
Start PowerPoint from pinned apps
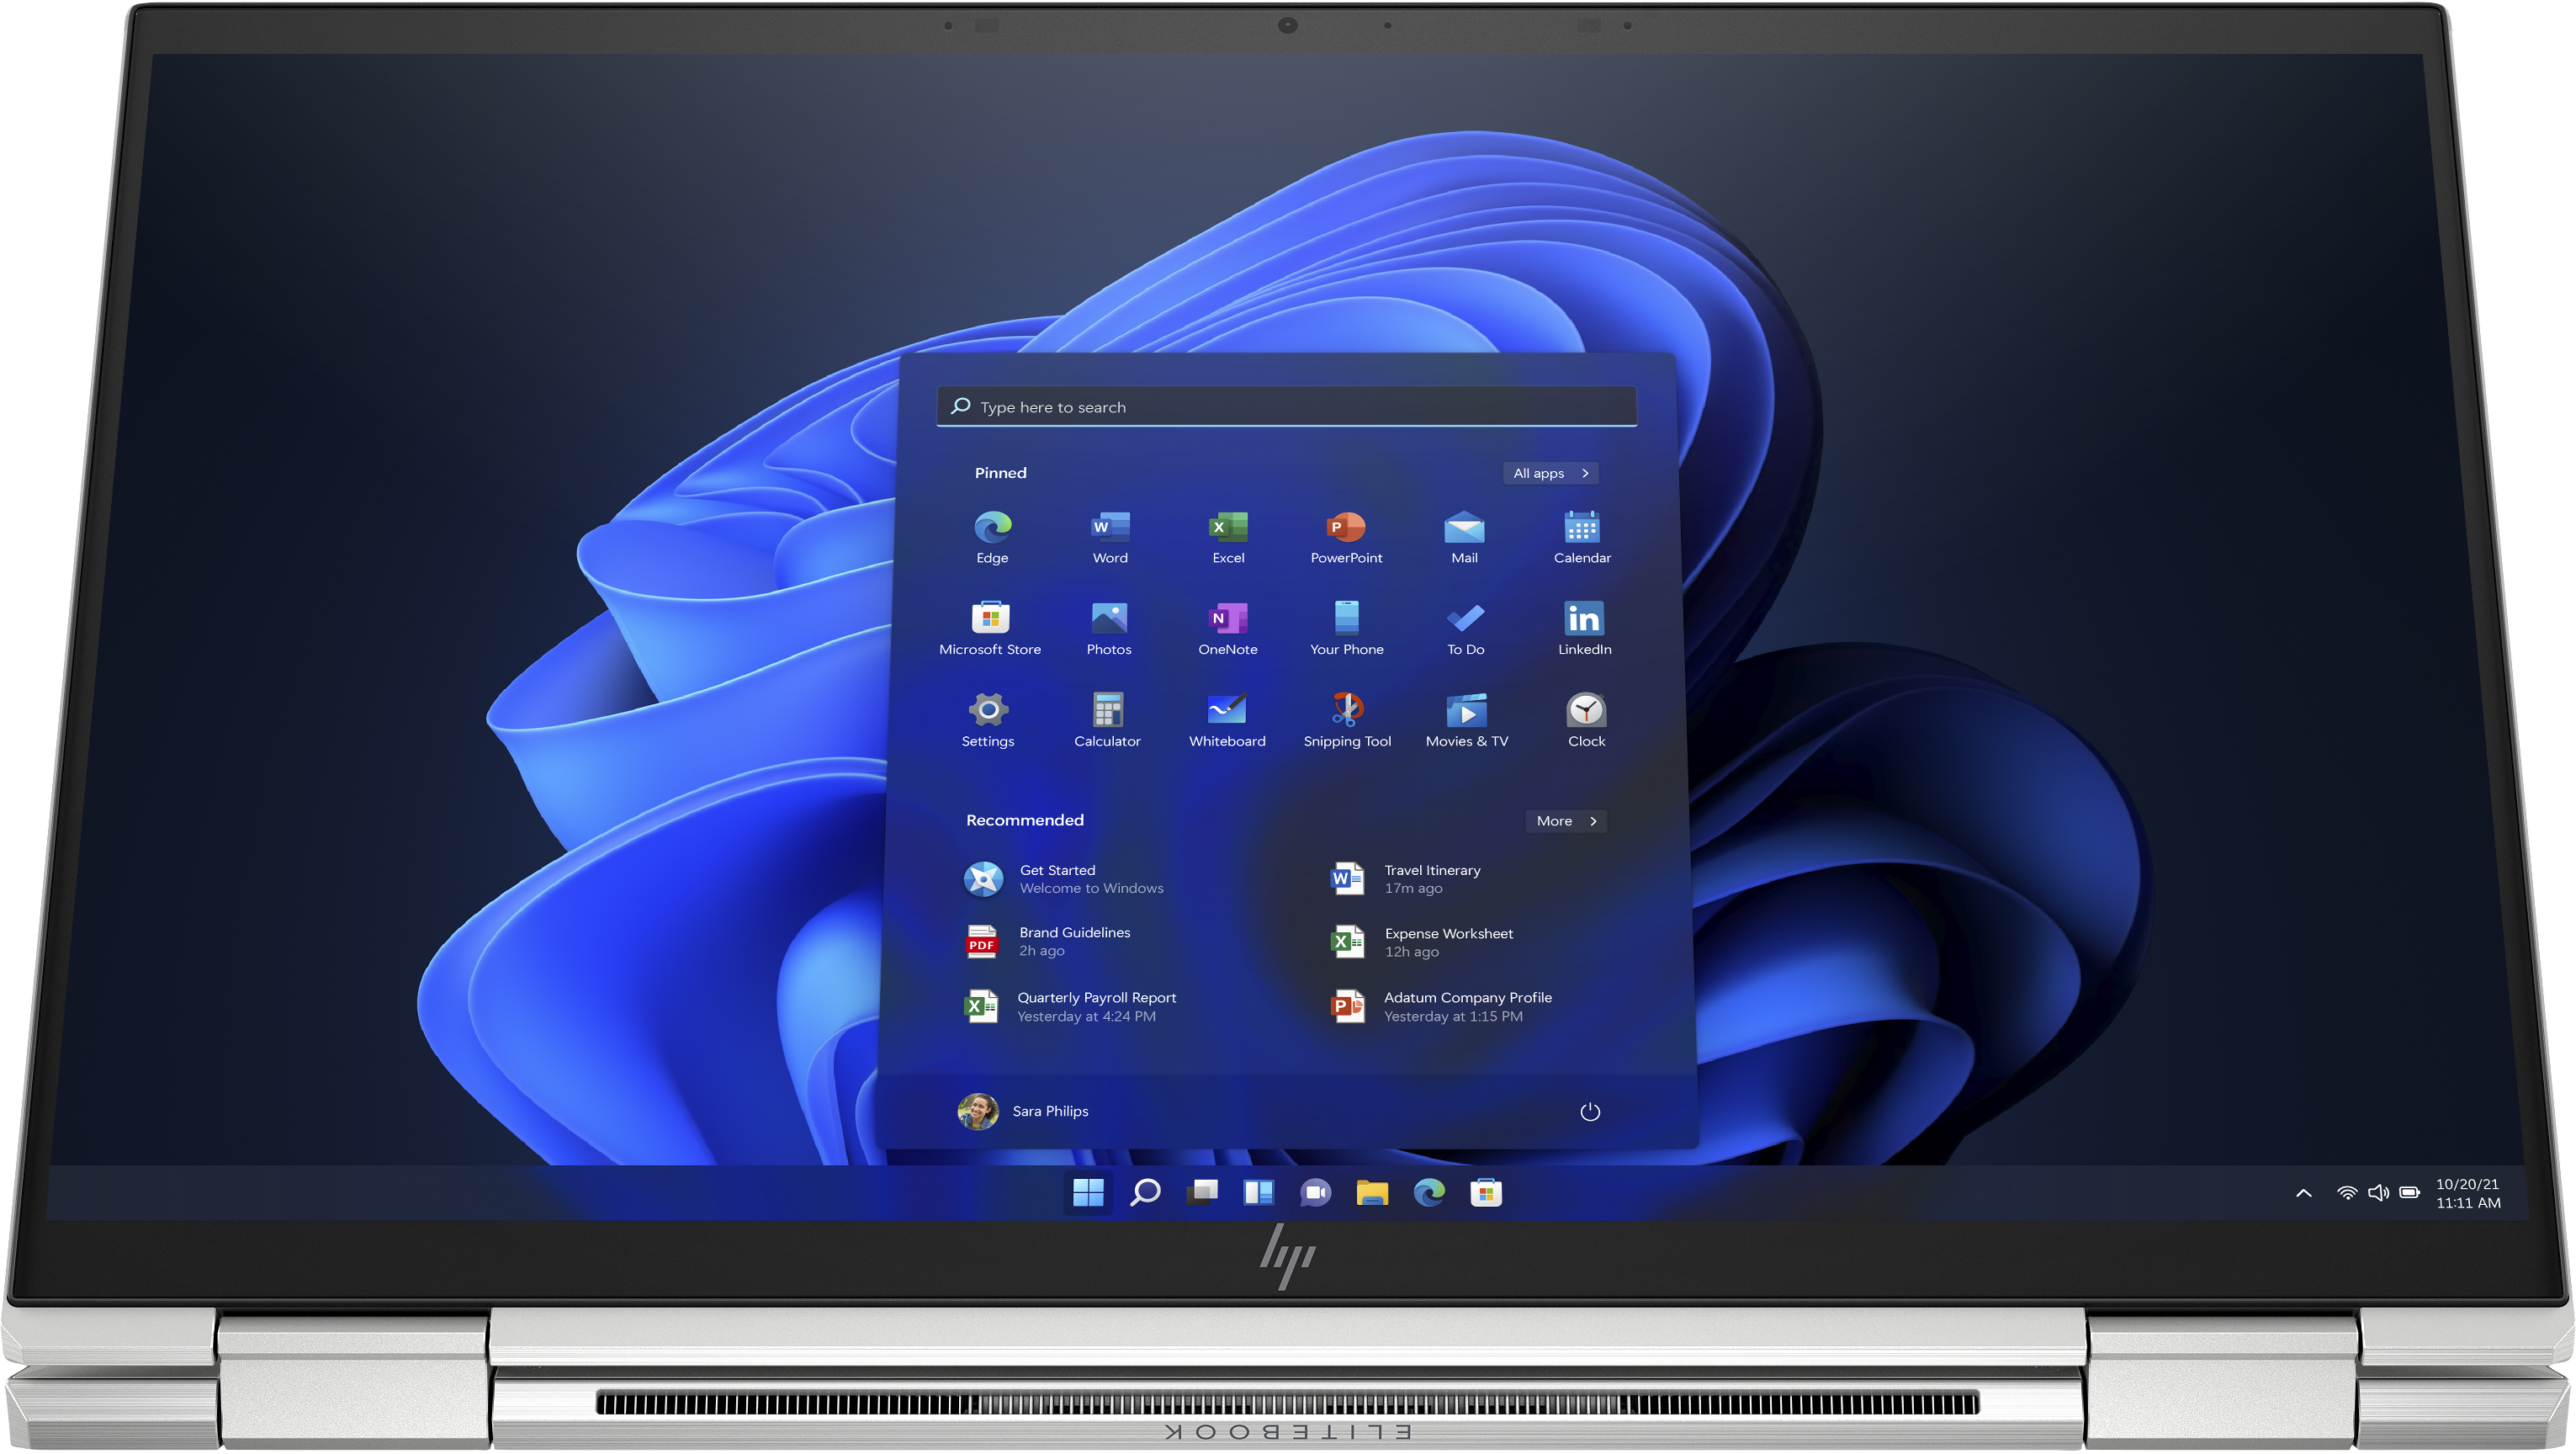click(x=1346, y=537)
